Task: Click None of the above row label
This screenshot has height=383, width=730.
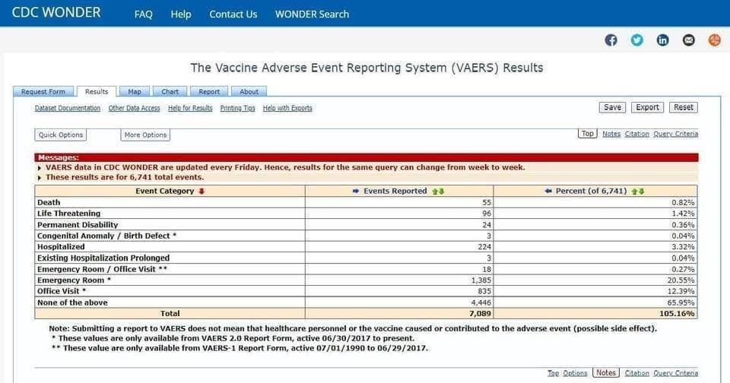Action: click(72, 302)
